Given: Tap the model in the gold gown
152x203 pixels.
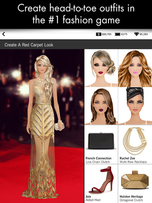Looking at the screenshot, I should click(x=43, y=127).
